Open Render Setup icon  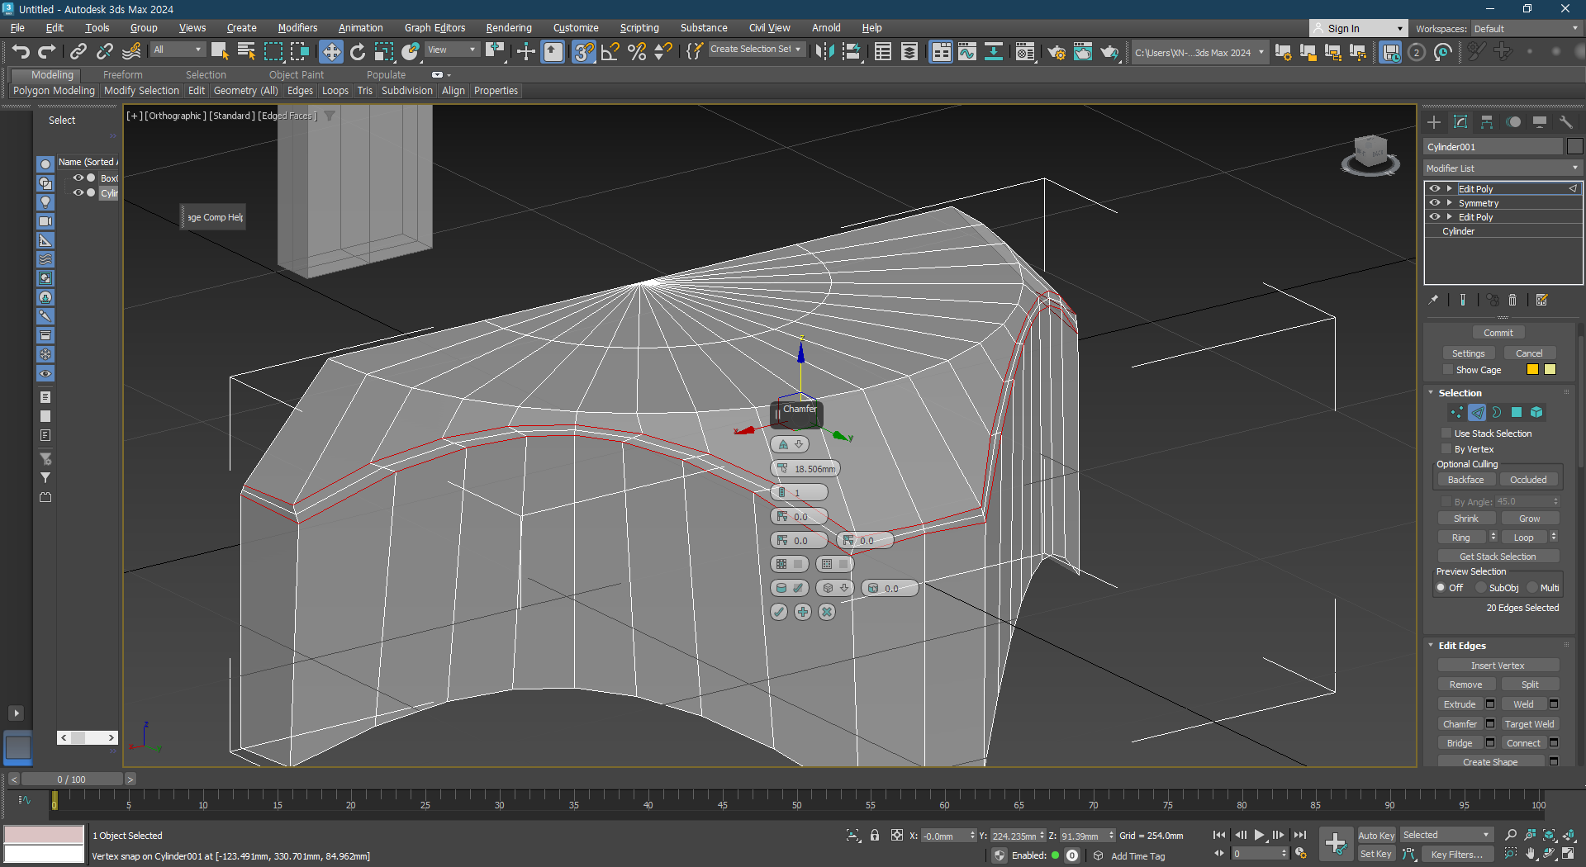coord(1057,52)
